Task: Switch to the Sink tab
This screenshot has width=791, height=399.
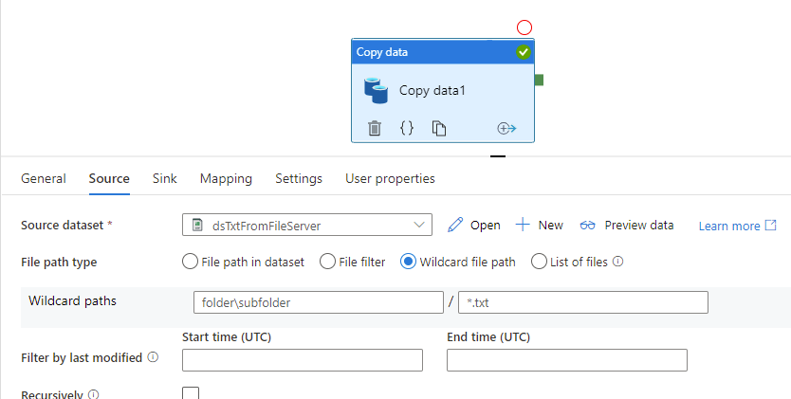Action: coord(164,178)
